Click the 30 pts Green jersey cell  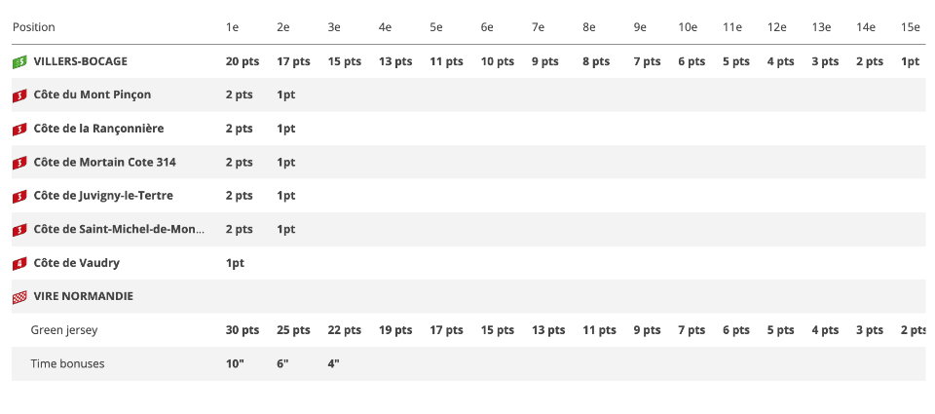tap(243, 330)
